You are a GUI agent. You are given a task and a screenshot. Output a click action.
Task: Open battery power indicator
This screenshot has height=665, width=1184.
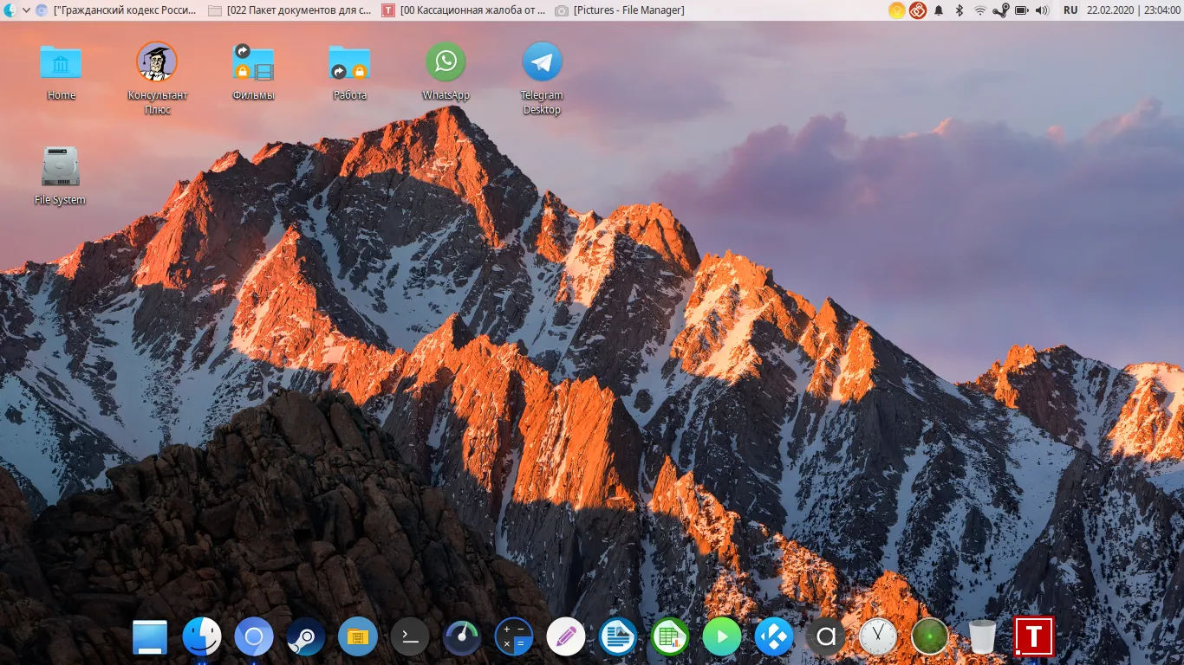[1022, 10]
